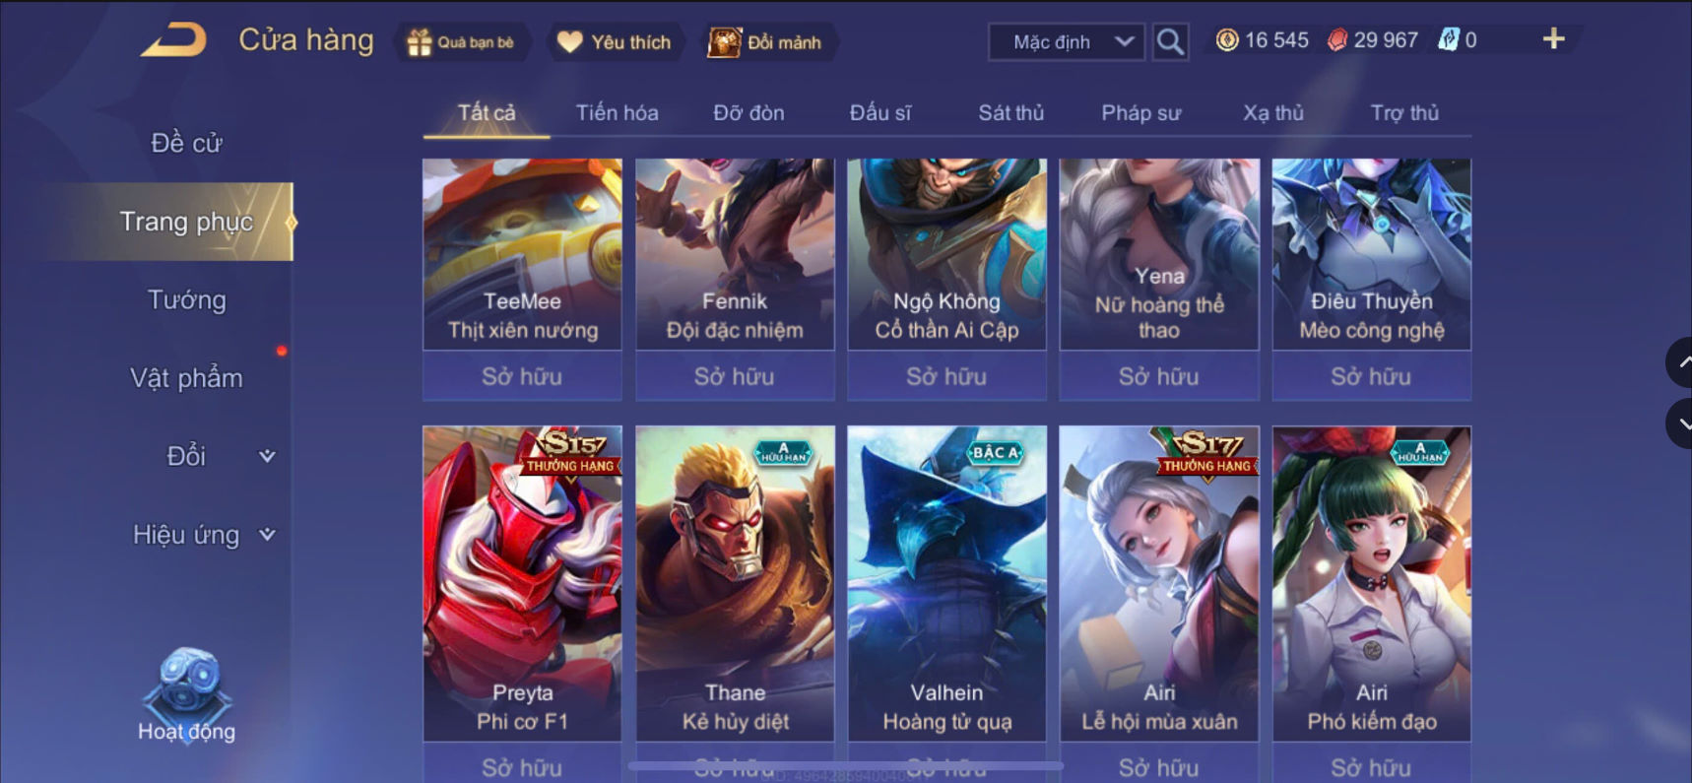This screenshot has height=783, width=1692.
Task: Click the down arrow side button
Action: pyautogui.click(x=1679, y=424)
